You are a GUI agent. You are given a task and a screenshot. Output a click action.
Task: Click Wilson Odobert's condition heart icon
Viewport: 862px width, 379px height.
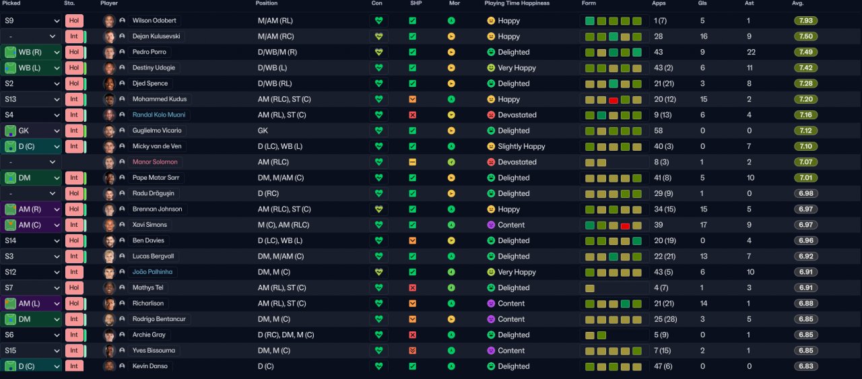[x=378, y=21]
